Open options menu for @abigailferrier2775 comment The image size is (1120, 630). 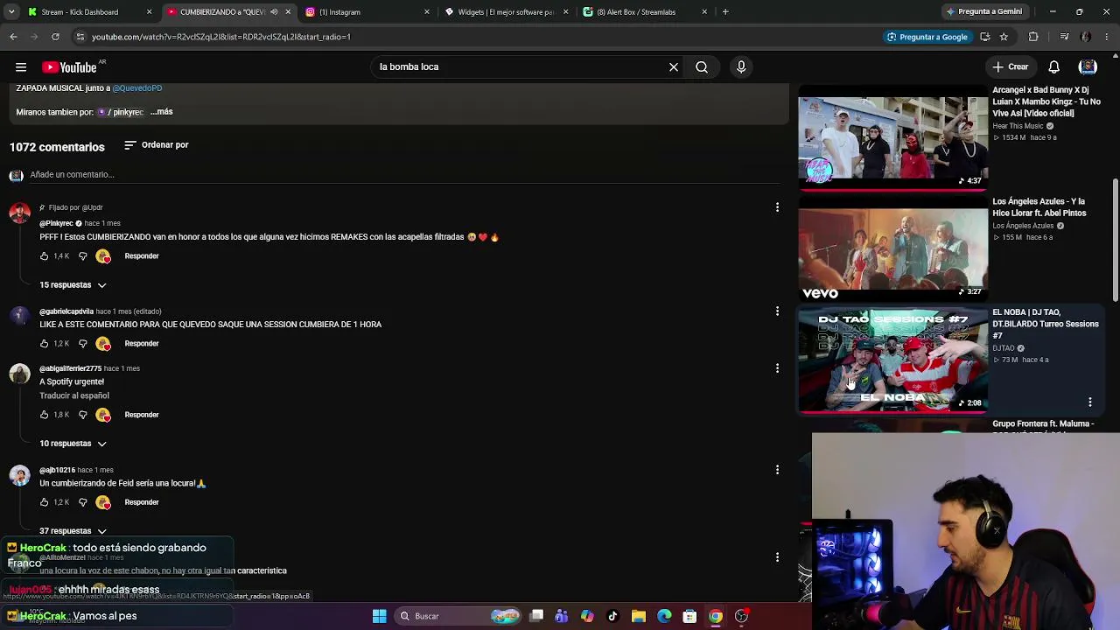coord(777,368)
